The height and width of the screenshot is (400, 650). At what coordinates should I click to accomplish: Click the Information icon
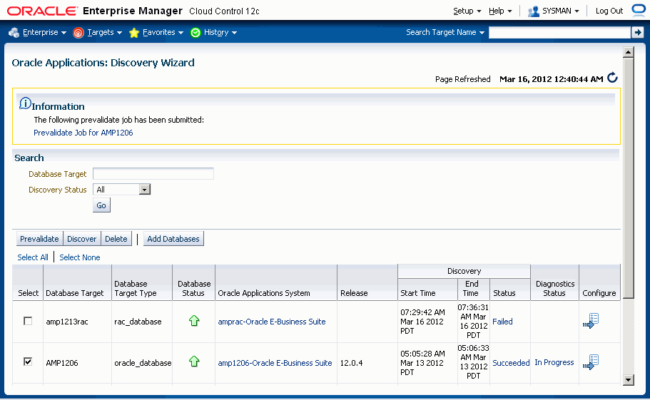[x=25, y=103]
